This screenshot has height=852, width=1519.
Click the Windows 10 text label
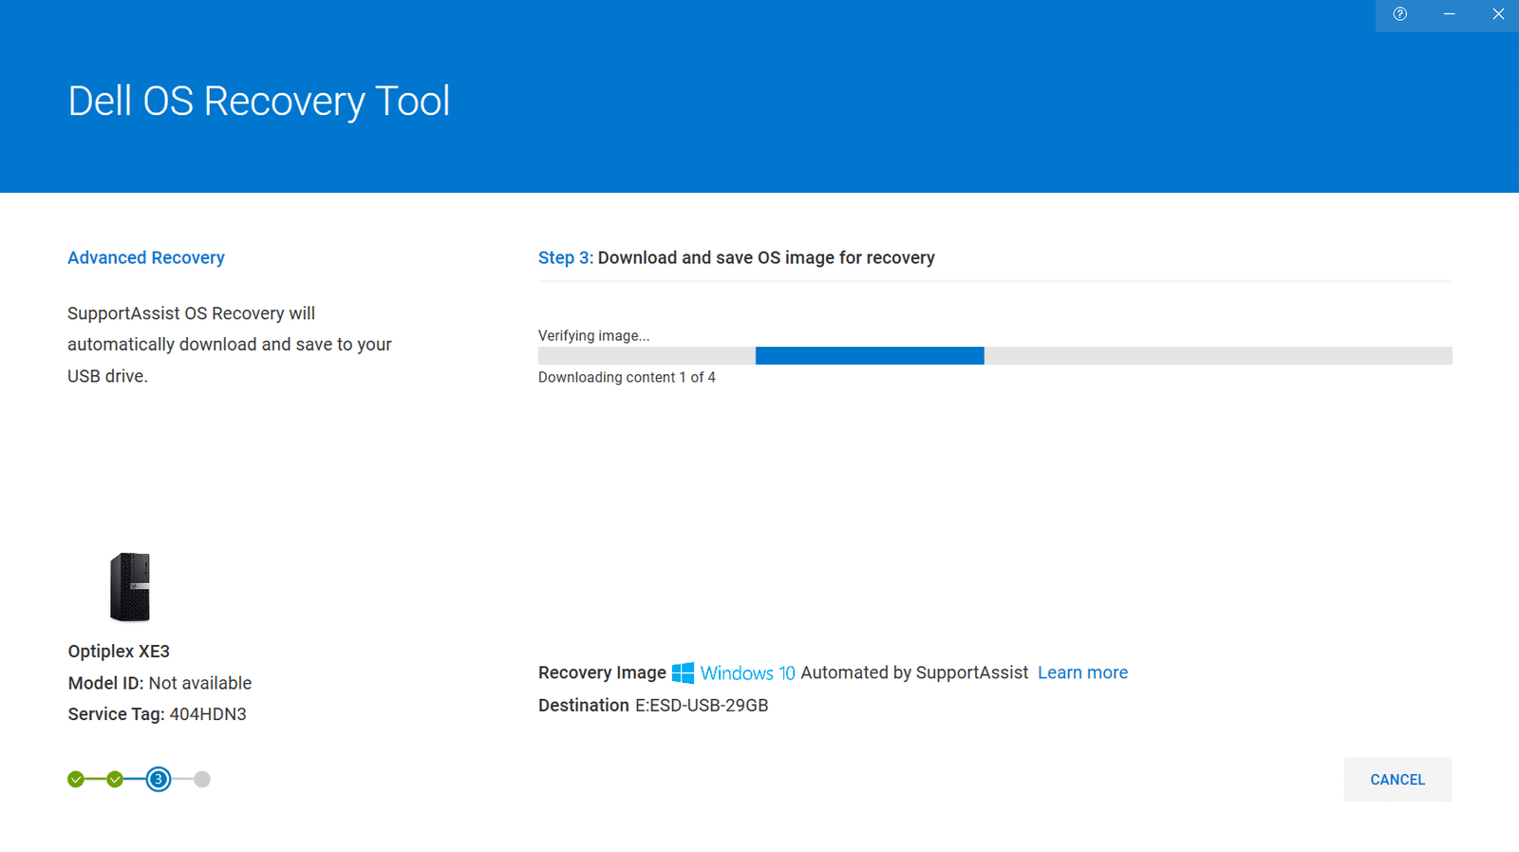(x=747, y=672)
